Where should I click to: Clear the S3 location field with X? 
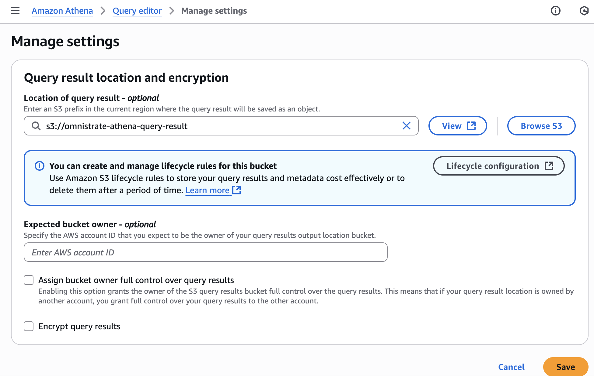point(407,126)
